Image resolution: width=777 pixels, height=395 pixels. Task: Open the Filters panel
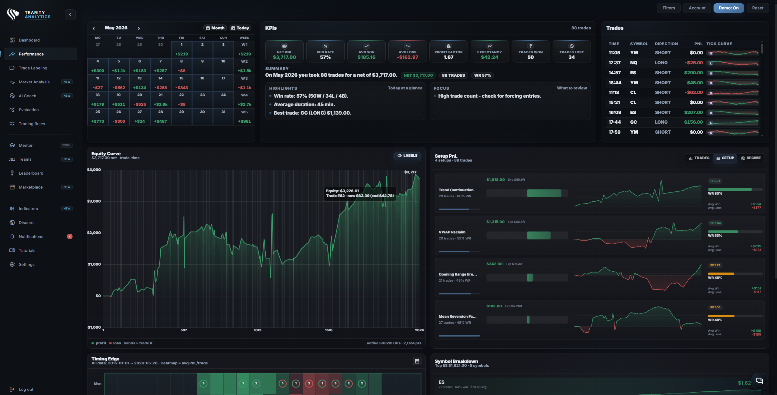pos(669,8)
